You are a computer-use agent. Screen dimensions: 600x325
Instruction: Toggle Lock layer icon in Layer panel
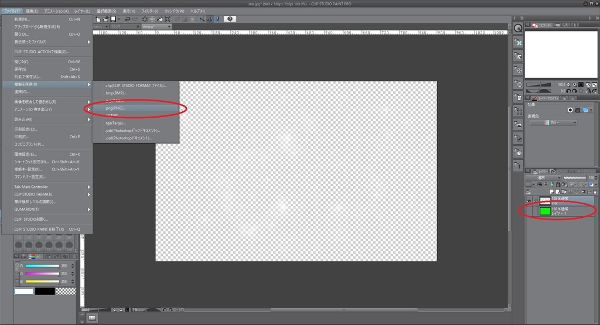point(558,184)
